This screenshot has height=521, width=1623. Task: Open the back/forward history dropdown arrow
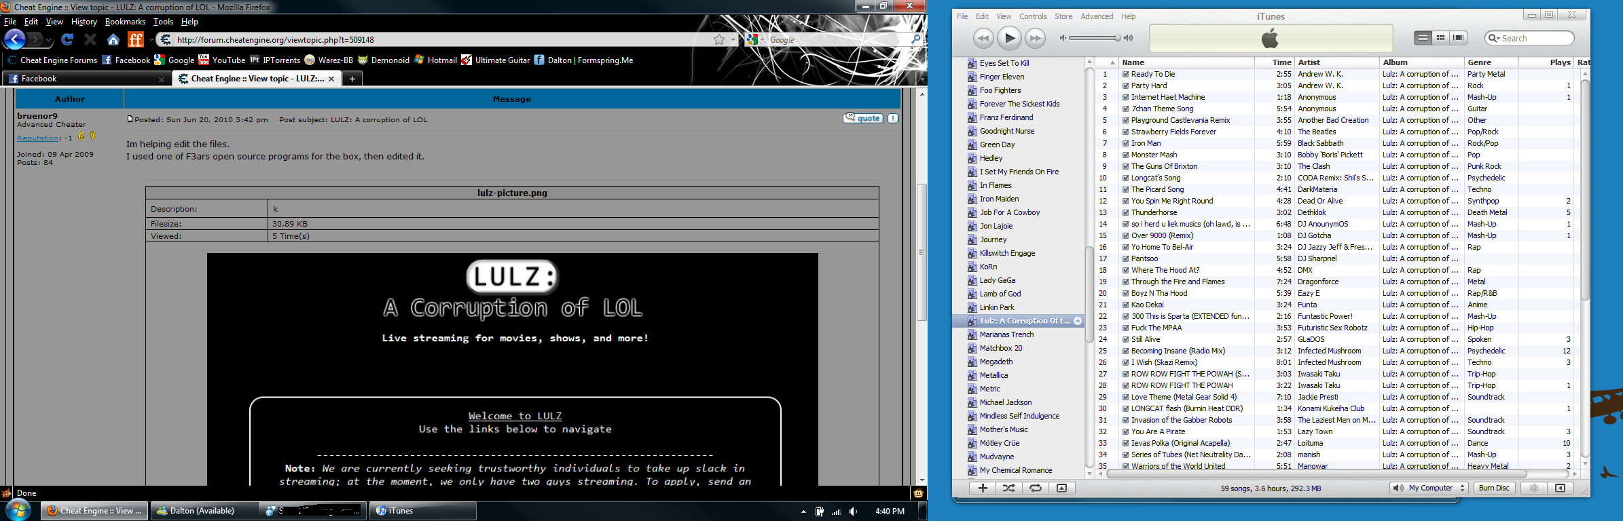49,41
